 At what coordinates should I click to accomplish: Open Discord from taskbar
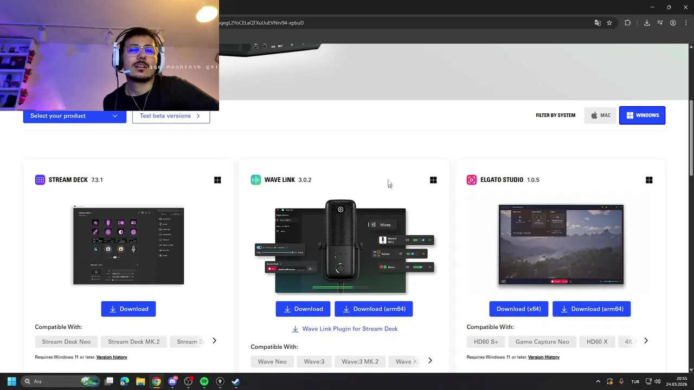[172, 381]
